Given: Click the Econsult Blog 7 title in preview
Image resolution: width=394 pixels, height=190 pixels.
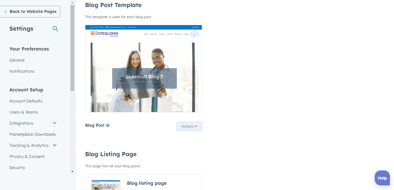Looking at the screenshot, I should click(144, 77).
